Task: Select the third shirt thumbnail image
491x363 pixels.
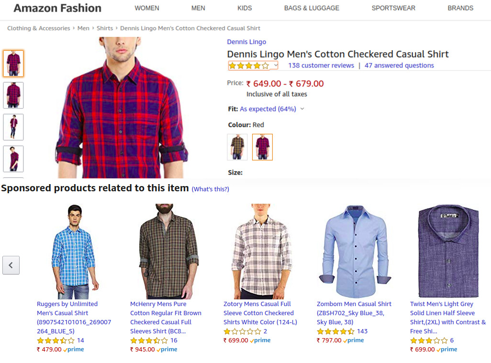Action: click(13, 127)
